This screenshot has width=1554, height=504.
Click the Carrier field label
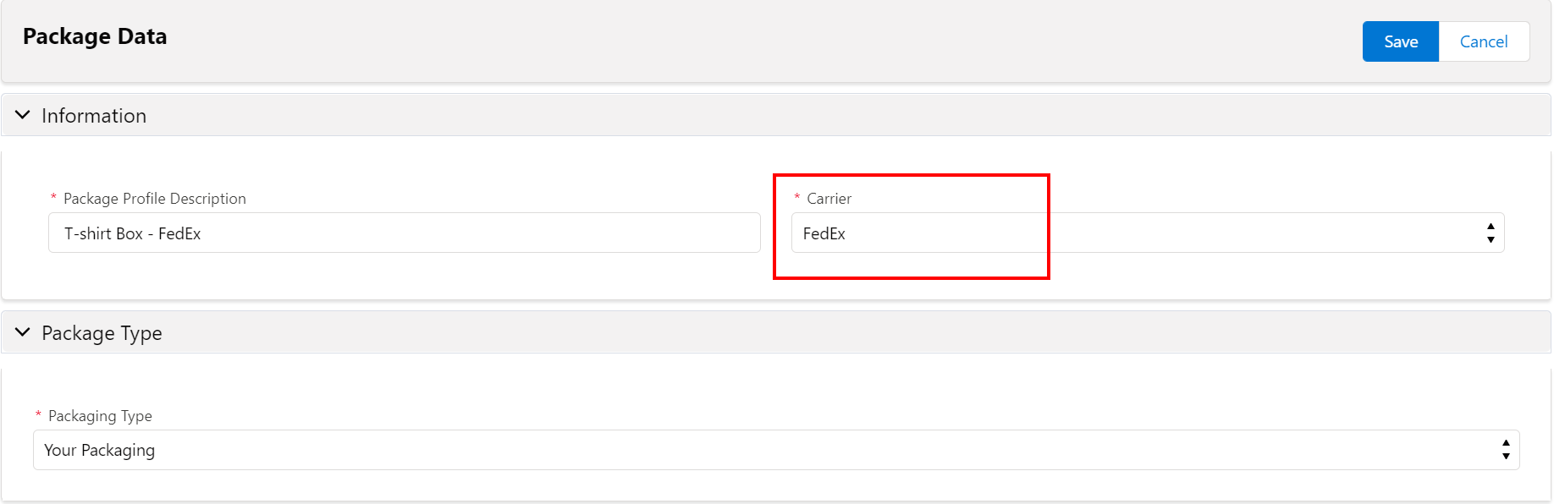point(829,199)
